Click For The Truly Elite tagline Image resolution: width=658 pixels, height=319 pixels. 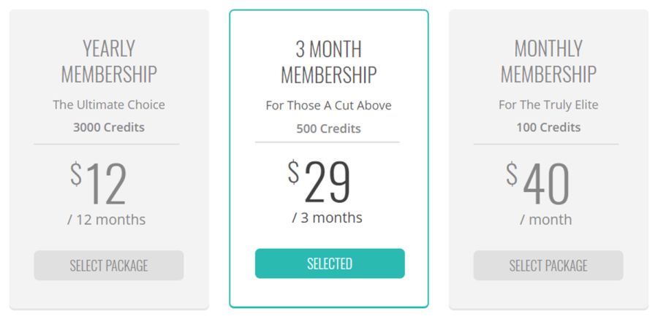pyautogui.click(x=548, y=105)
